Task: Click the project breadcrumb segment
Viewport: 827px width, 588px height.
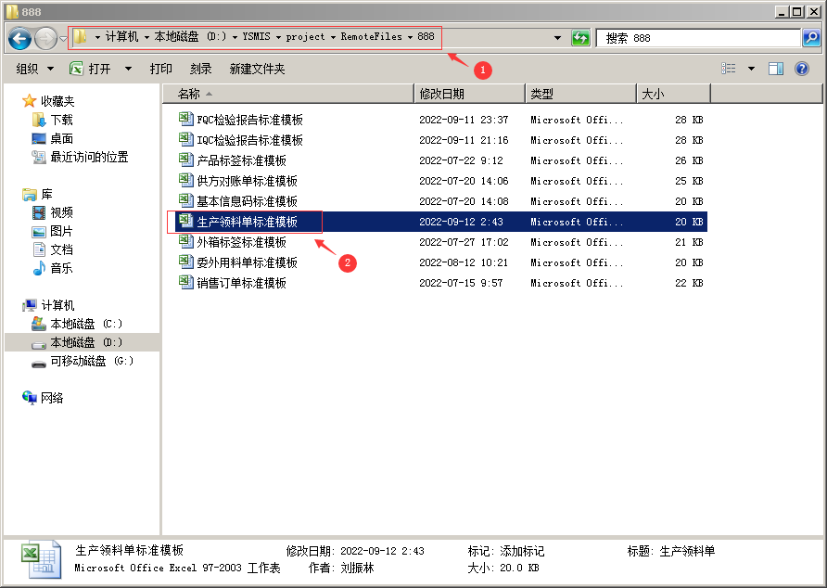Action: 305,36
